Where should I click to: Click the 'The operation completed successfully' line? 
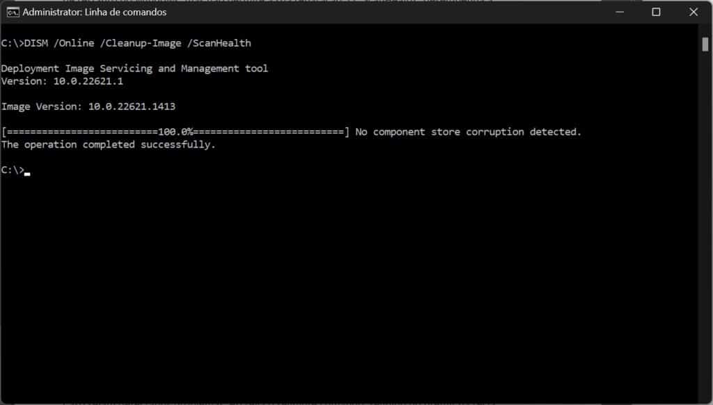108,144
